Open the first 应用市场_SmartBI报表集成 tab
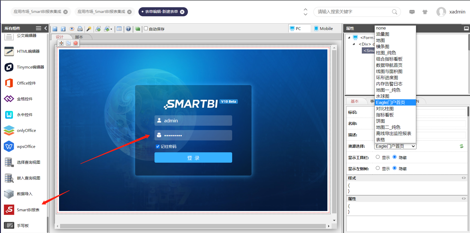 click(41, 12)
